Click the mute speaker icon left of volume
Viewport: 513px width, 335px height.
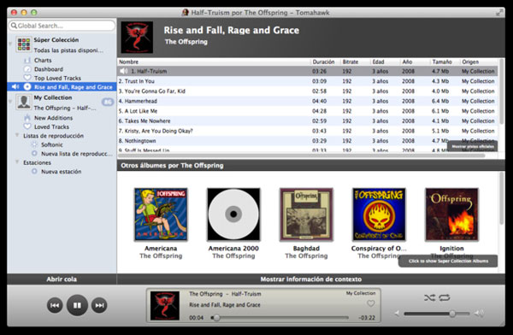(x=397, y=314)
